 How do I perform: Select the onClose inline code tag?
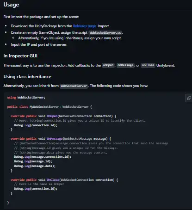point(148,65)
